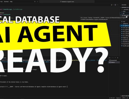
Task: Open salary.db file in explorer
Action: pos(125,16)
